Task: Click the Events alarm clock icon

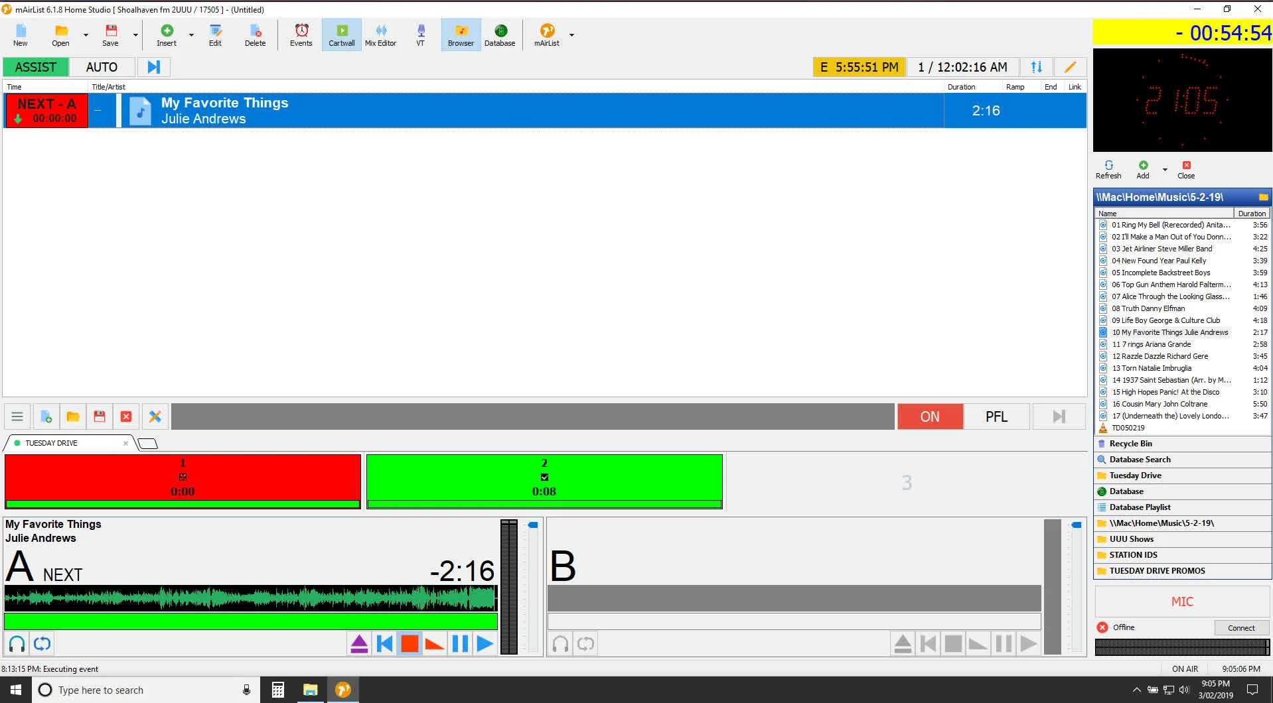Action: [x=301, y=34]
